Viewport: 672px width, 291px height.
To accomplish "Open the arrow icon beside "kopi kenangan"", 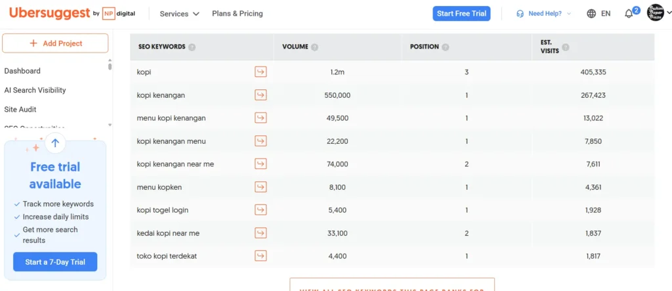I will point(261,95).
